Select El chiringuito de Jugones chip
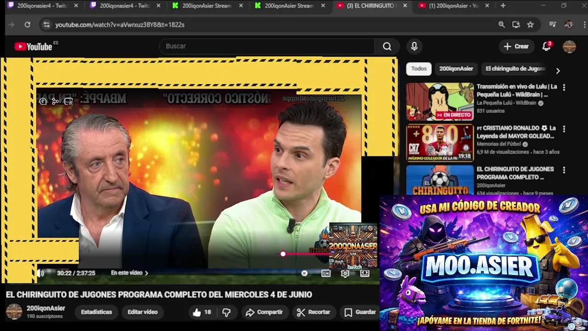 point(515,69)
